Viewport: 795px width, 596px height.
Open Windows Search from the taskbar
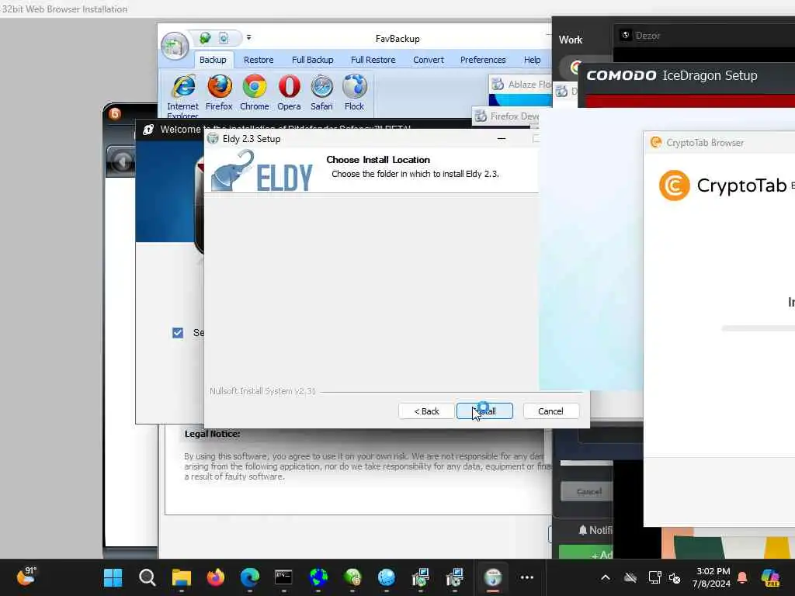[x=147, y=577]
